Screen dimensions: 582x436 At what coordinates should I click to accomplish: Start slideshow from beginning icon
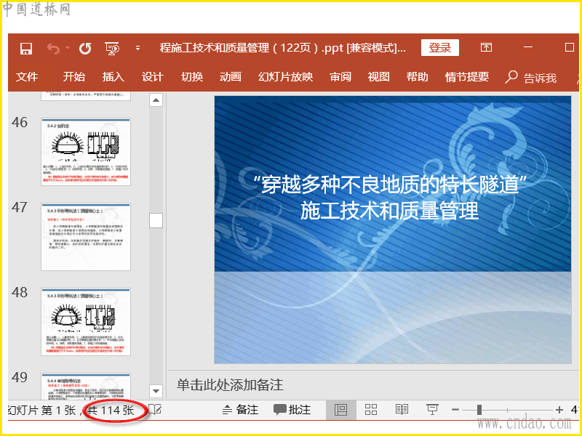112,48
